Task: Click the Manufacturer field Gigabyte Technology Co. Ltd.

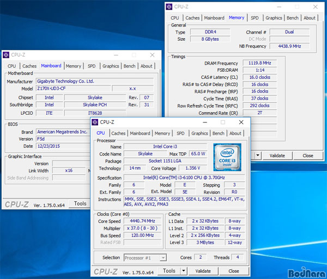Action: [x=95, y=81]
